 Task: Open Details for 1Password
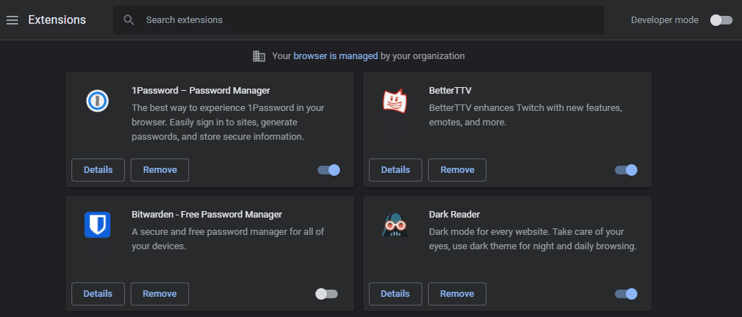(98, 170)
